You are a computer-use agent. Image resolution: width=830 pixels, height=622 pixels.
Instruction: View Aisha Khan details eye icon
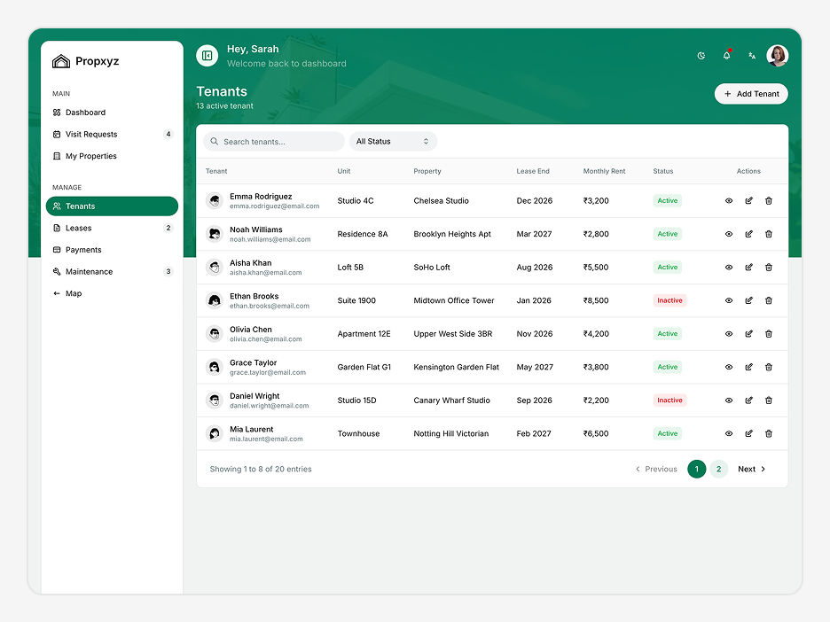coord(729,267)
